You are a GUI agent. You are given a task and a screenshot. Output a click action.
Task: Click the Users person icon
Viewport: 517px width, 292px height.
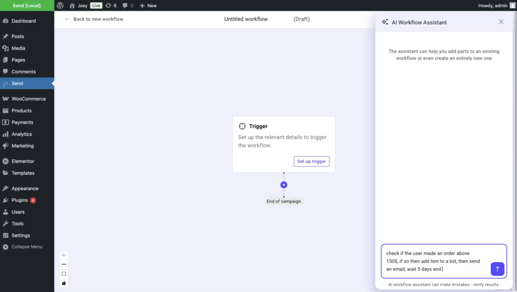(6, 212)
